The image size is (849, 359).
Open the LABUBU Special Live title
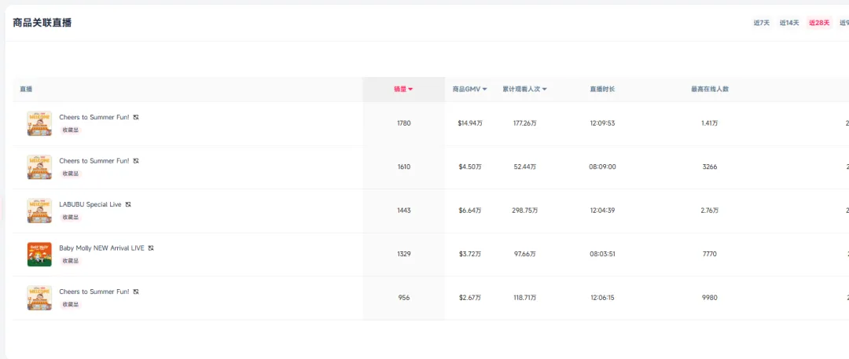[90, 204]
